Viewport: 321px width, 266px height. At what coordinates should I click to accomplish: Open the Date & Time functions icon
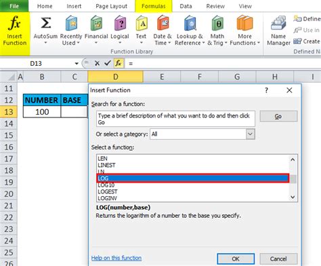tap(163, 23)
